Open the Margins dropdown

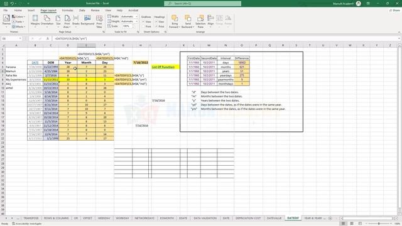[35, 21]
